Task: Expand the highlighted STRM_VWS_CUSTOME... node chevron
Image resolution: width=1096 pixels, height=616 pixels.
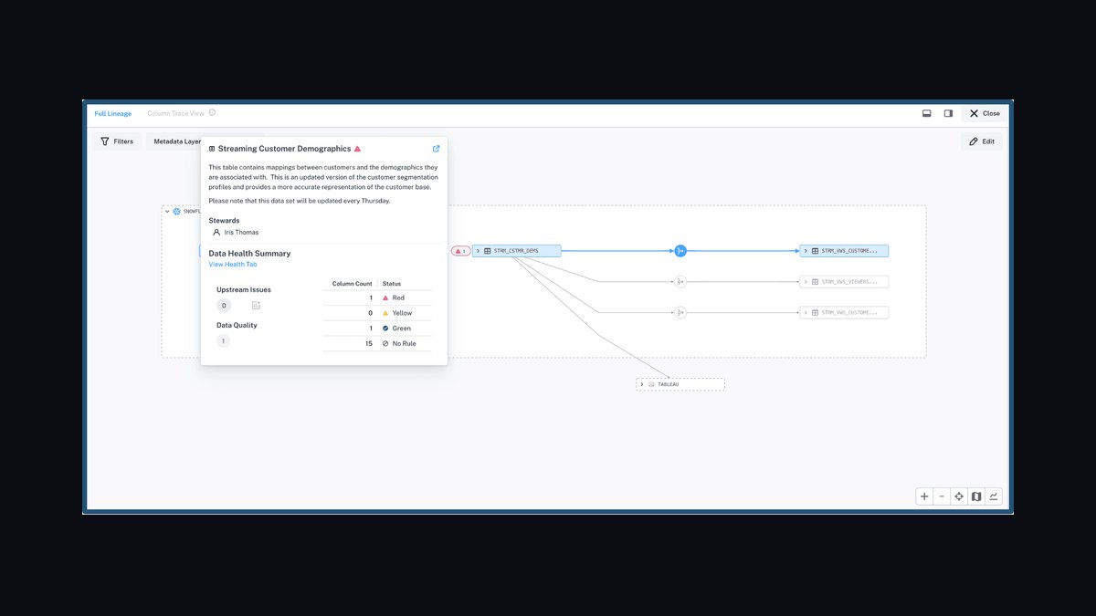Action: pyautogui.click(x=806, y=251)
